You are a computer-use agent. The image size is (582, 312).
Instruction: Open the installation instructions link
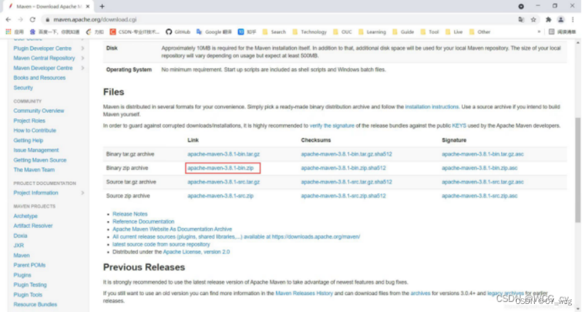(x=432, y=107)
